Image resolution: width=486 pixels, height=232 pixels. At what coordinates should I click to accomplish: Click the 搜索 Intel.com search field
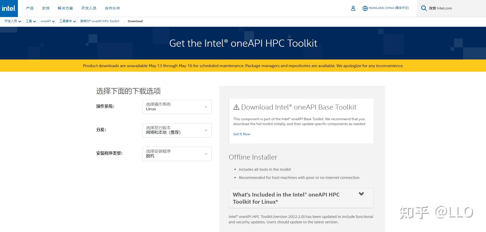tap(451, 8)
